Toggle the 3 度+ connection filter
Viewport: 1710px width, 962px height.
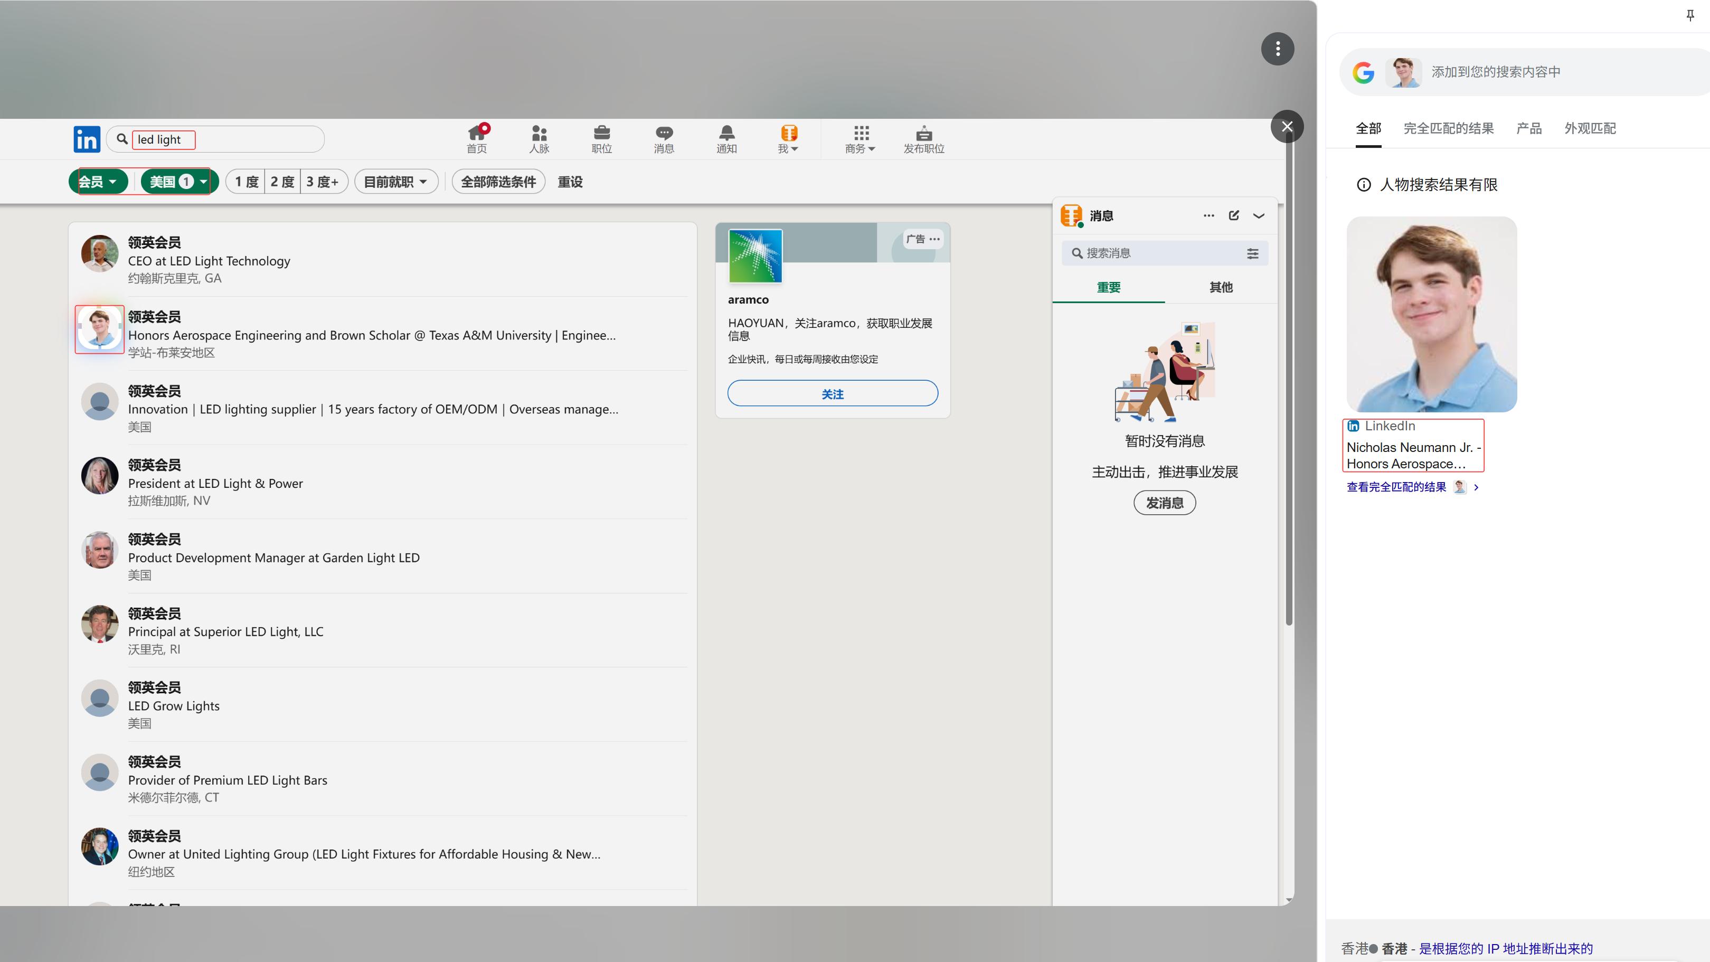click(323, 182)
